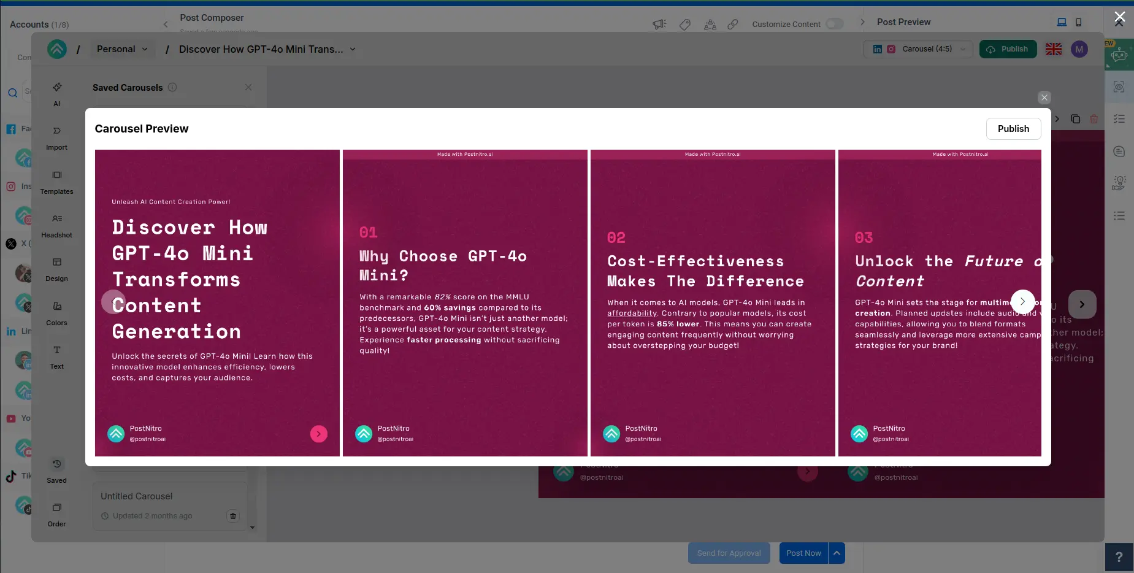The image size is (1134, 573).
Task: Click the search icon in Accounts panel
Action: (12, 93)
